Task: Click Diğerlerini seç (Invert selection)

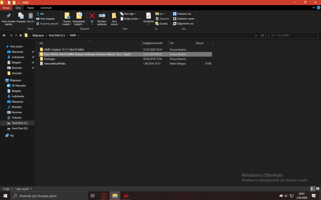Action: pos(183,24)
